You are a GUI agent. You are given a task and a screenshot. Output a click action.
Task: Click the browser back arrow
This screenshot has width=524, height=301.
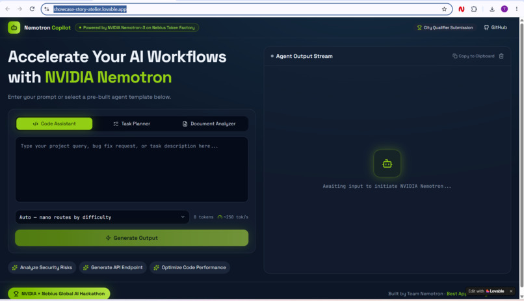(x=7, y=9)
